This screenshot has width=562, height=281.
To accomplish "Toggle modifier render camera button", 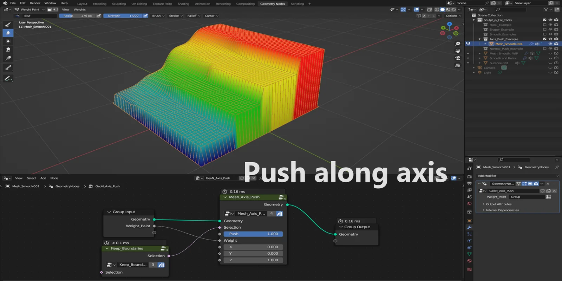I will [x=536, y=184].
